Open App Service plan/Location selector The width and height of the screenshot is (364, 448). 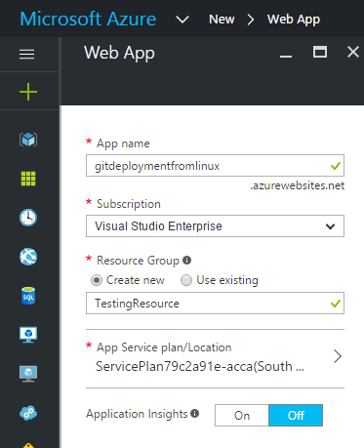pos(215,358)
